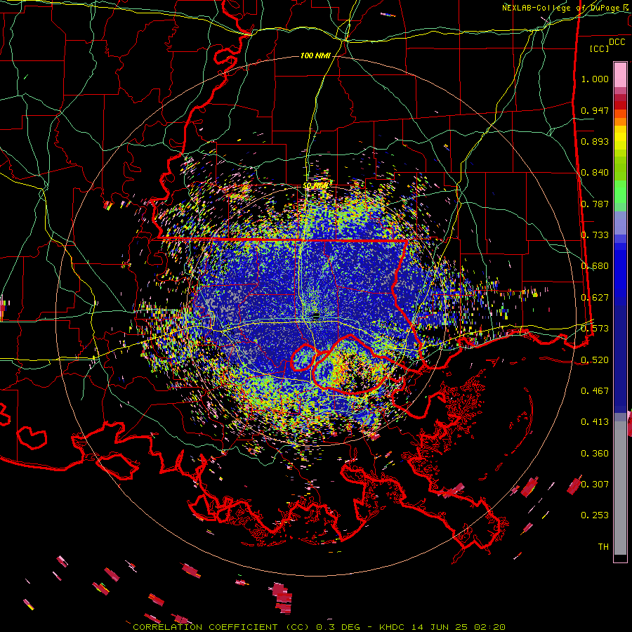Select the 0.413 scale value
632x632 pixels.
click(x=595, y=422)
